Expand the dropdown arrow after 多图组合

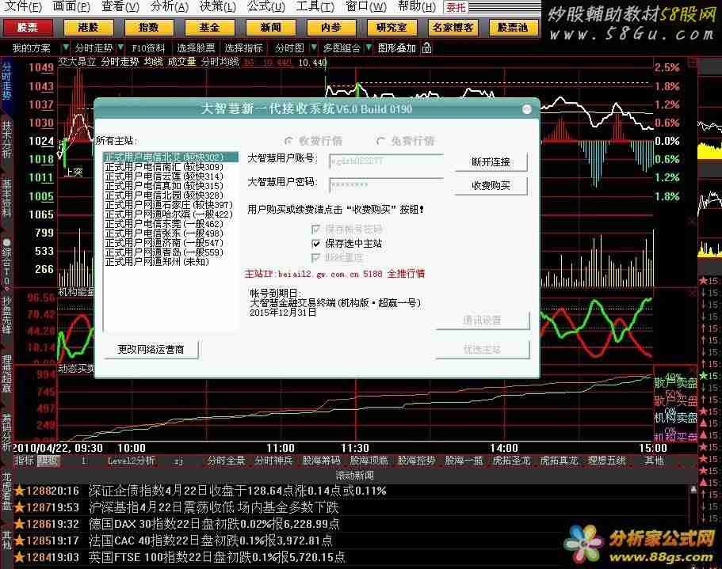pos(369,47)
